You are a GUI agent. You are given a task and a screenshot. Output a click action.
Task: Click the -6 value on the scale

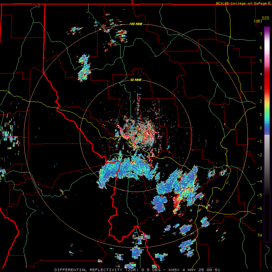tap(260, 209)
